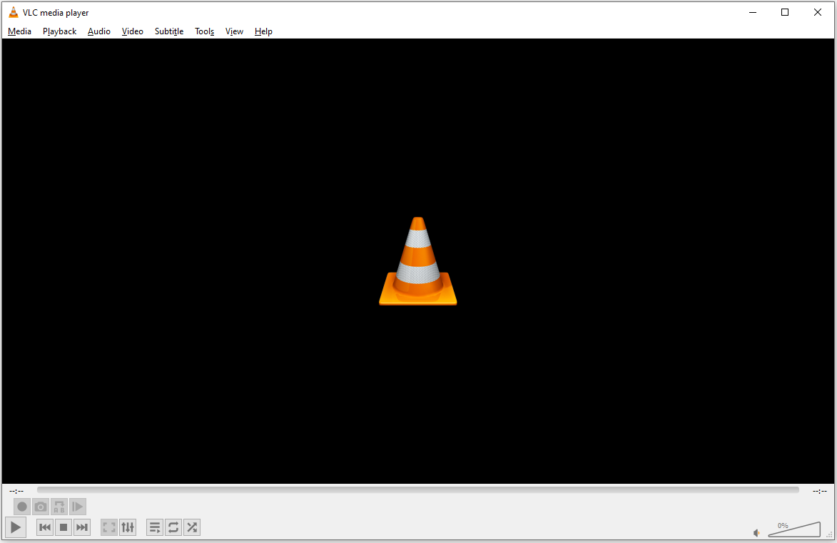Viewport: 837px width, 543px height.
Task: Minimize the VLC window
Action: (753, 12)
